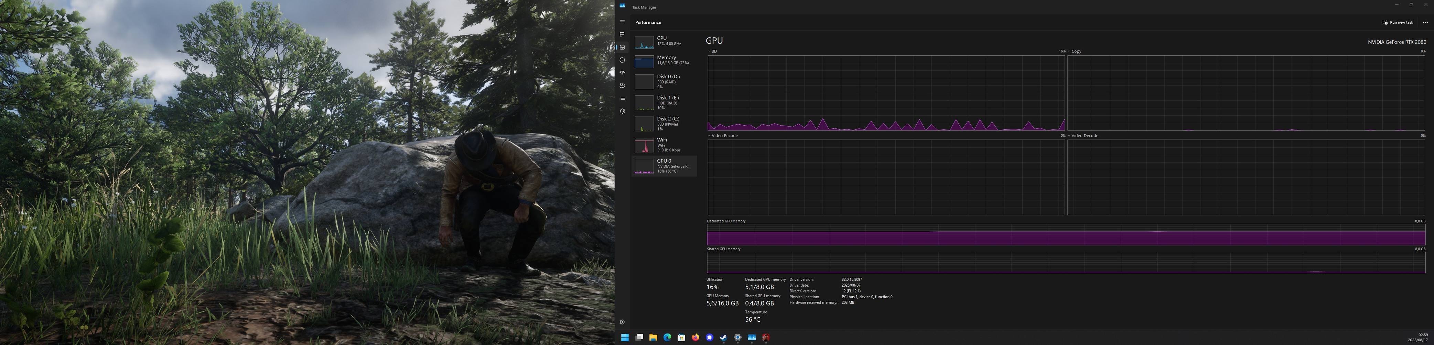Open Task Manager settings gear
Image resolution: width=1434 pixels, height=345 pixels.
click(x=622, y=322)
